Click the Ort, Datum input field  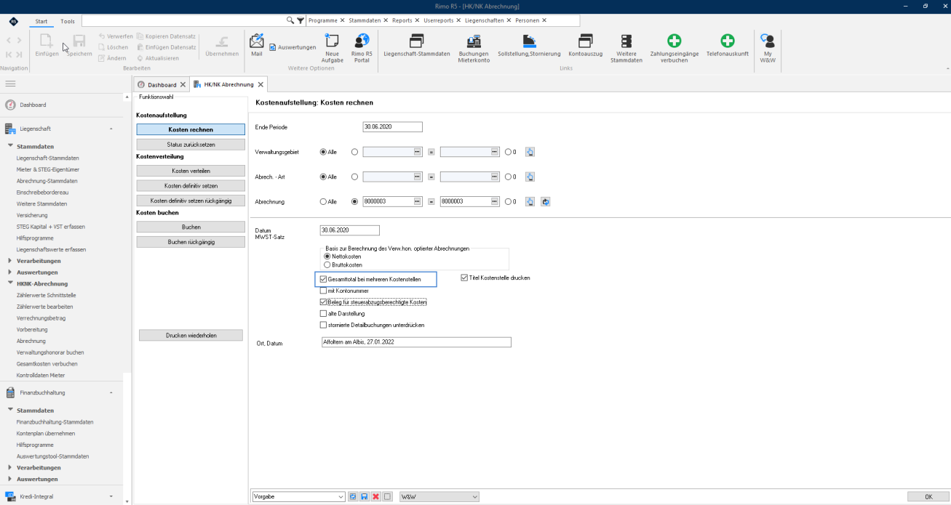pyautogui.click(x=416, y=342)
